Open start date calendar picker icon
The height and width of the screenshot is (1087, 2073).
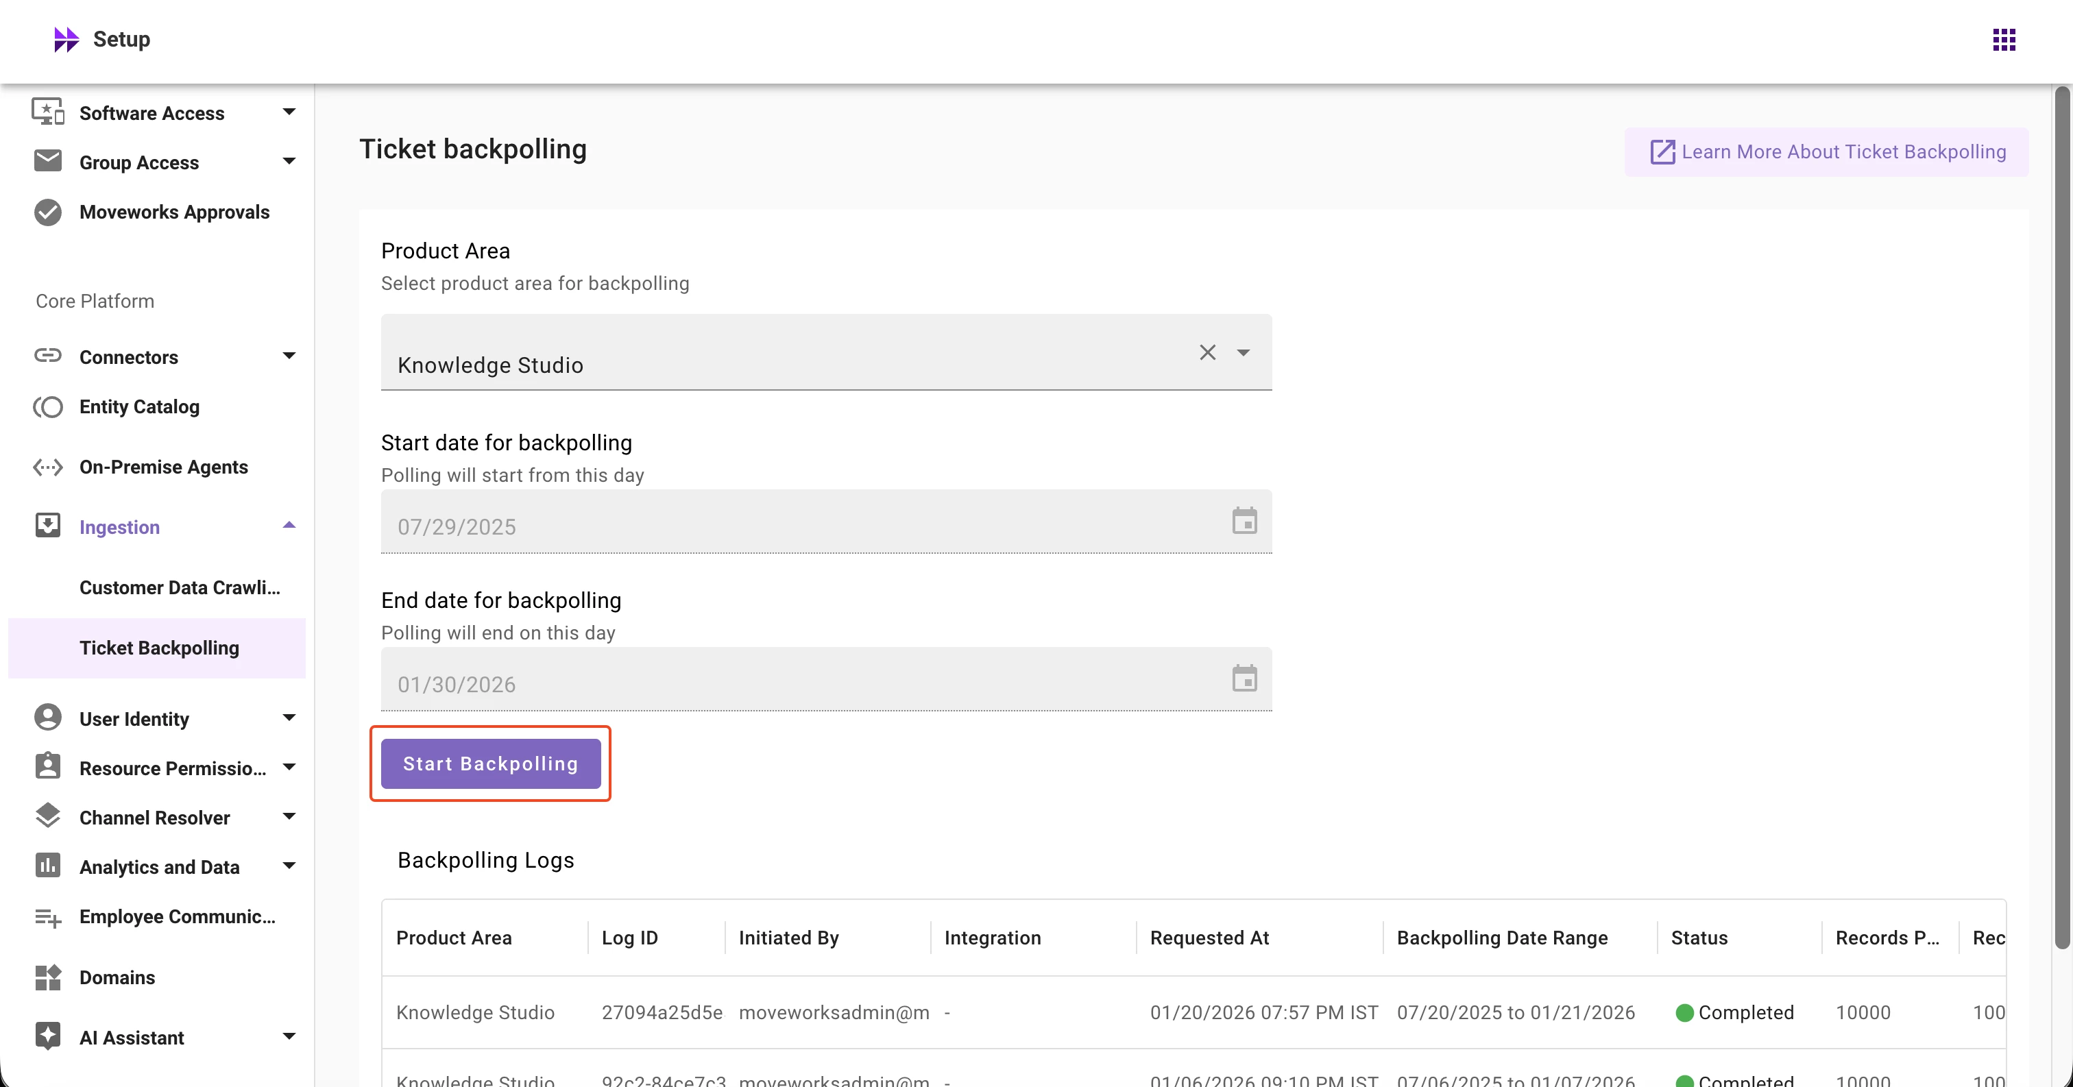pos(1244,522)
